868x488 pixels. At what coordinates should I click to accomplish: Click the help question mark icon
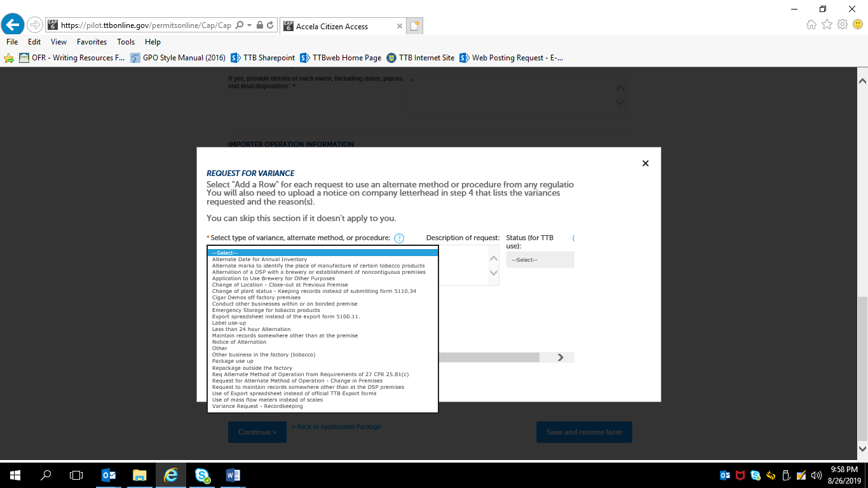(399, 238)
